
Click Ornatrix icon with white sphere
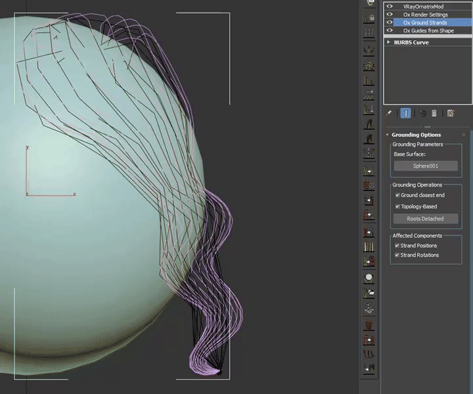[x=369, y=278]
